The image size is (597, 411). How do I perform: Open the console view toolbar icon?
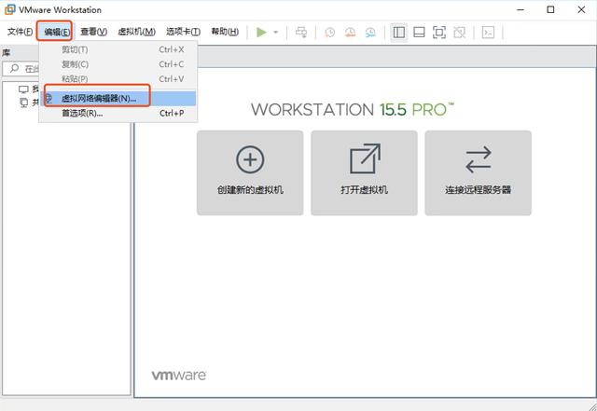click(x=489, y=33)
